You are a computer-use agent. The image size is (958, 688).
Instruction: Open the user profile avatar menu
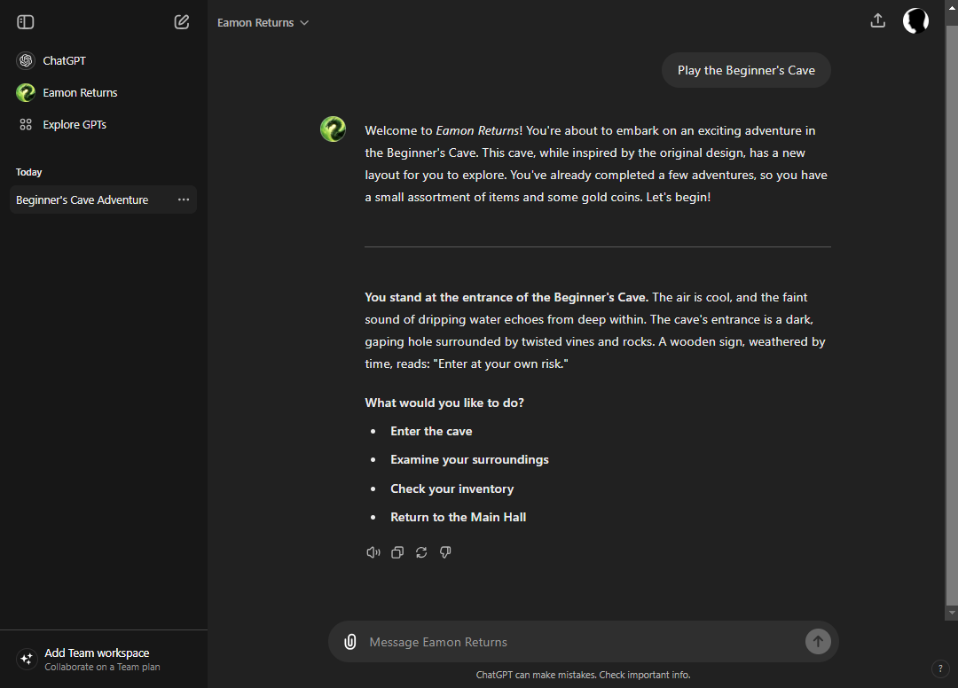(915, 20)
